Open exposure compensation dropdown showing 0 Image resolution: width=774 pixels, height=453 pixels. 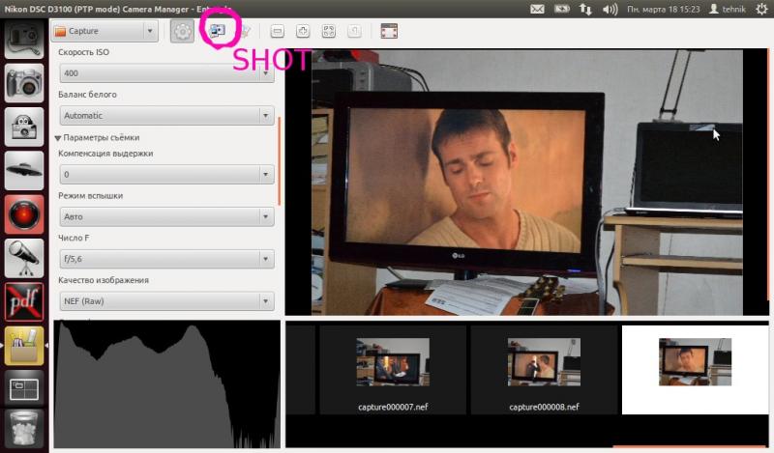pyautogui.click(x=166, y=175)
